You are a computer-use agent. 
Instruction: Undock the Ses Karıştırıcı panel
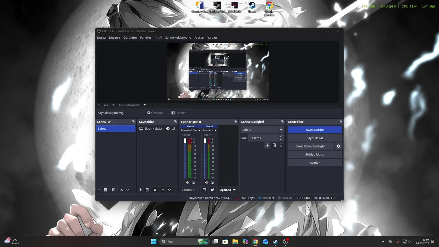236,122
